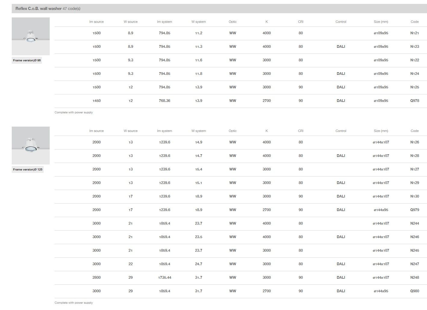The image size is (427, 310).
Task: Select the 'Frame version;Ø 125' label
Action: tap(28, 170)
